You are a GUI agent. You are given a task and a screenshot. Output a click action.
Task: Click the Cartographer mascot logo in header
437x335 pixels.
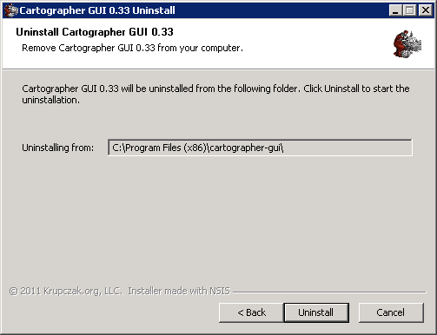(x=407, y=44)
